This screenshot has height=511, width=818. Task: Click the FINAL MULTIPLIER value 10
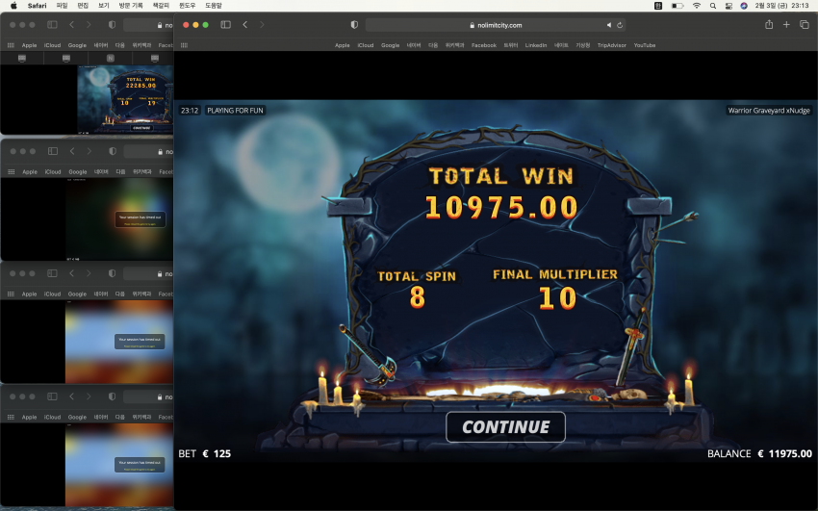(x=557, y=297)
